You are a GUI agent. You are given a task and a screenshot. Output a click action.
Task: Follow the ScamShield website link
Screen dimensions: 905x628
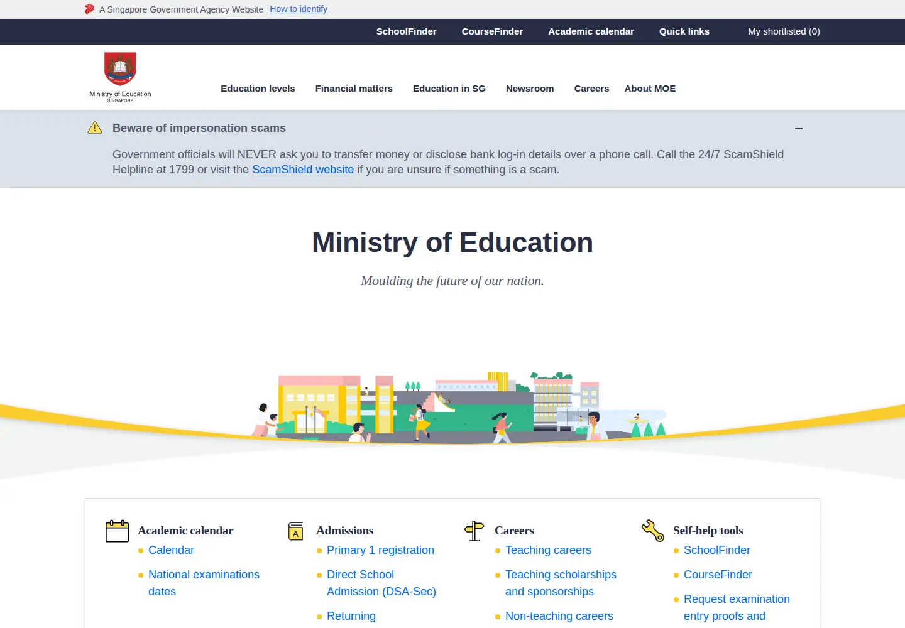pyautogui.click(x=303, y=170)
